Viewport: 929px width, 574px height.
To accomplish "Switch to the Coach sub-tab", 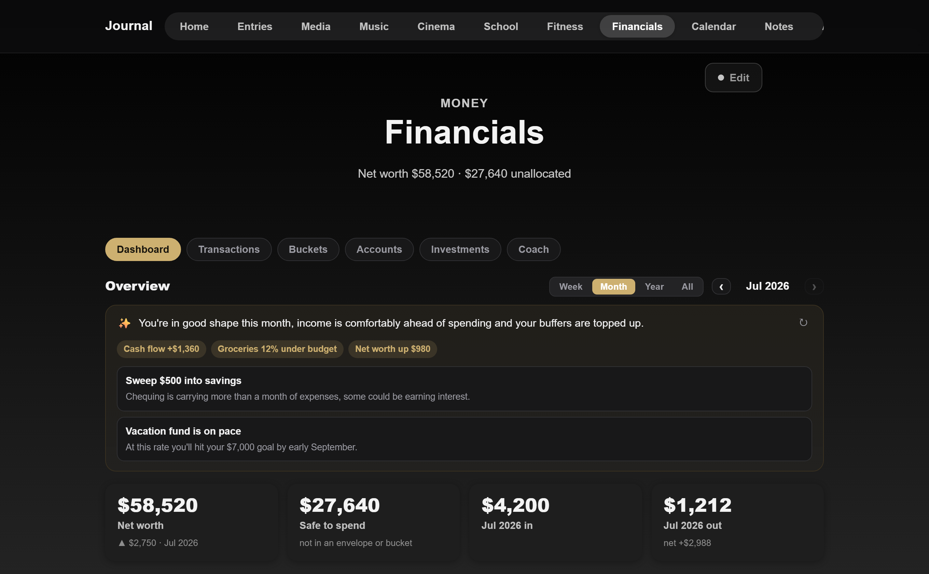I will coord(533,249).
